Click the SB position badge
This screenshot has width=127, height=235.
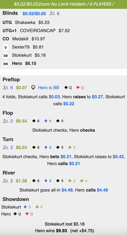[x=6, y=56]
